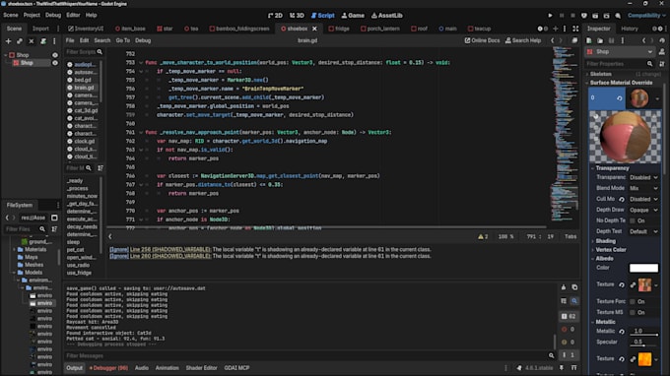Open the Project menu
The width and height of the screenshot is (670, 376).
(x=32, y=15)
